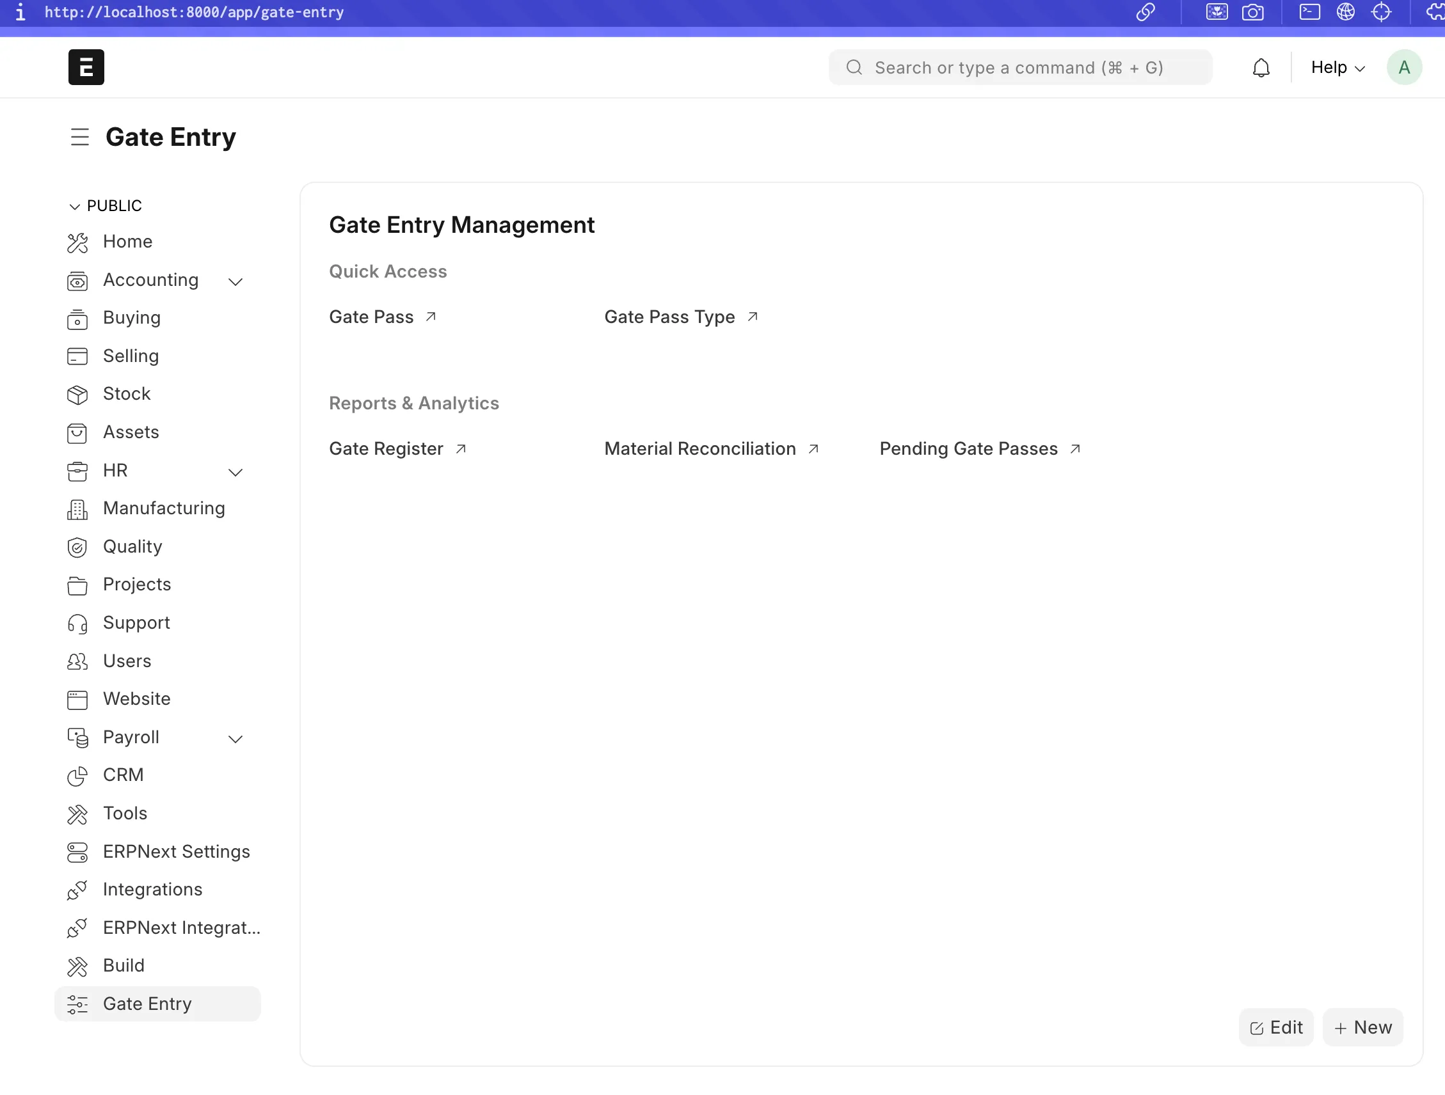
Task: Expand the Payroll sidebar section
Action: 235,739
